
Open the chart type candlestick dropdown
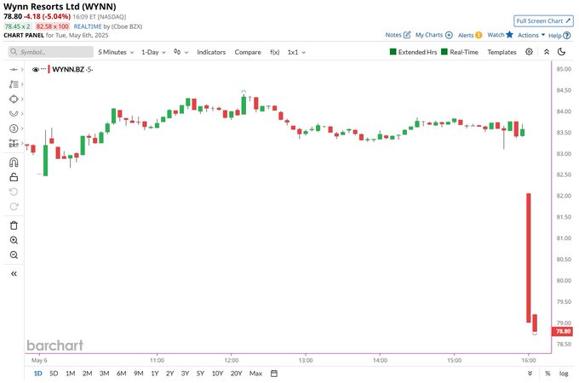point(181,52)
